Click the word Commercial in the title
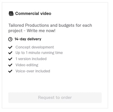 (x=27, y=14)
